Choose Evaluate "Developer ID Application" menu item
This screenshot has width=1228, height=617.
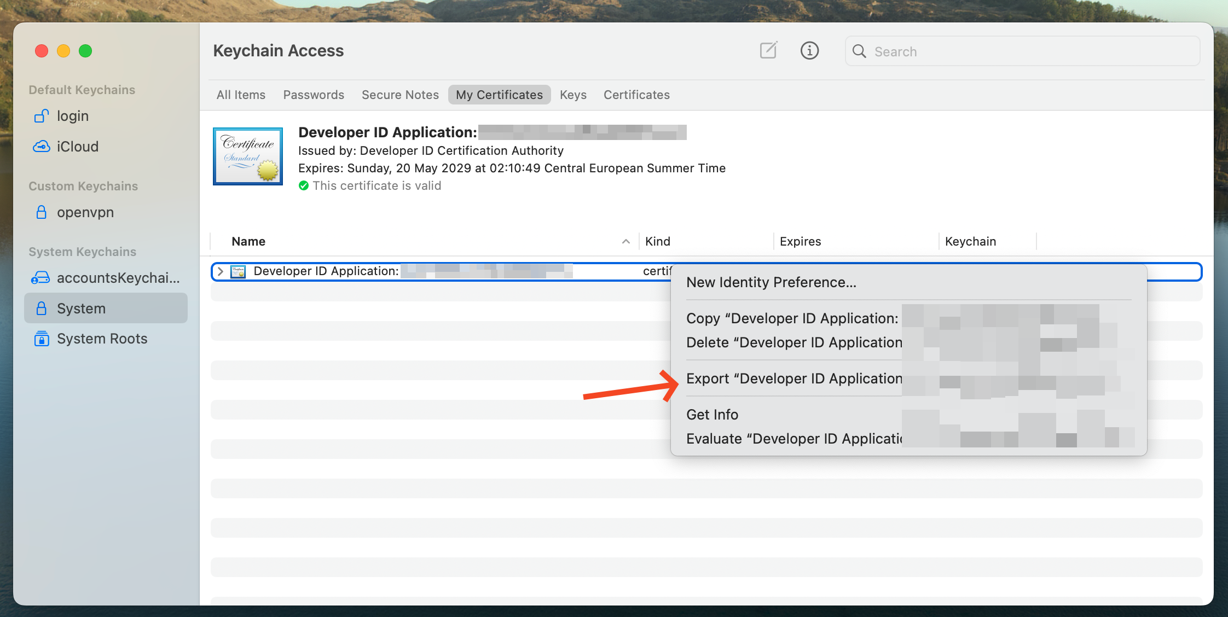(908, 439)
